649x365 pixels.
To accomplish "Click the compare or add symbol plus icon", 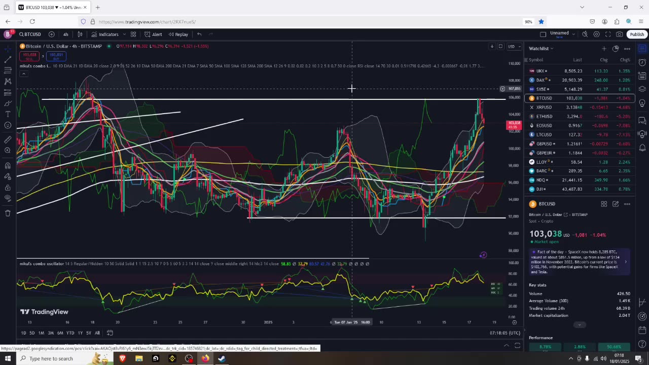I will [x=52, y=34].
